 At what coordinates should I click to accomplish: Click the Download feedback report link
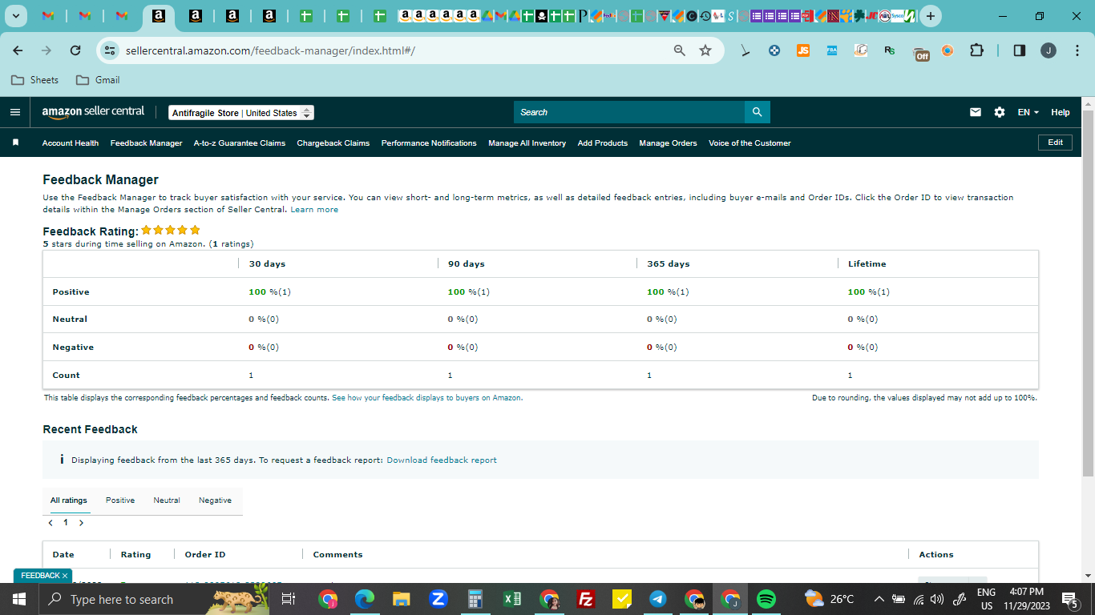pos(442,460)
